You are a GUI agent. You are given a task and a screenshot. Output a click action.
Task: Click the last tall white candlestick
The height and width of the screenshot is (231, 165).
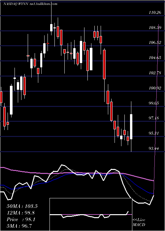(x=131, y=127)
